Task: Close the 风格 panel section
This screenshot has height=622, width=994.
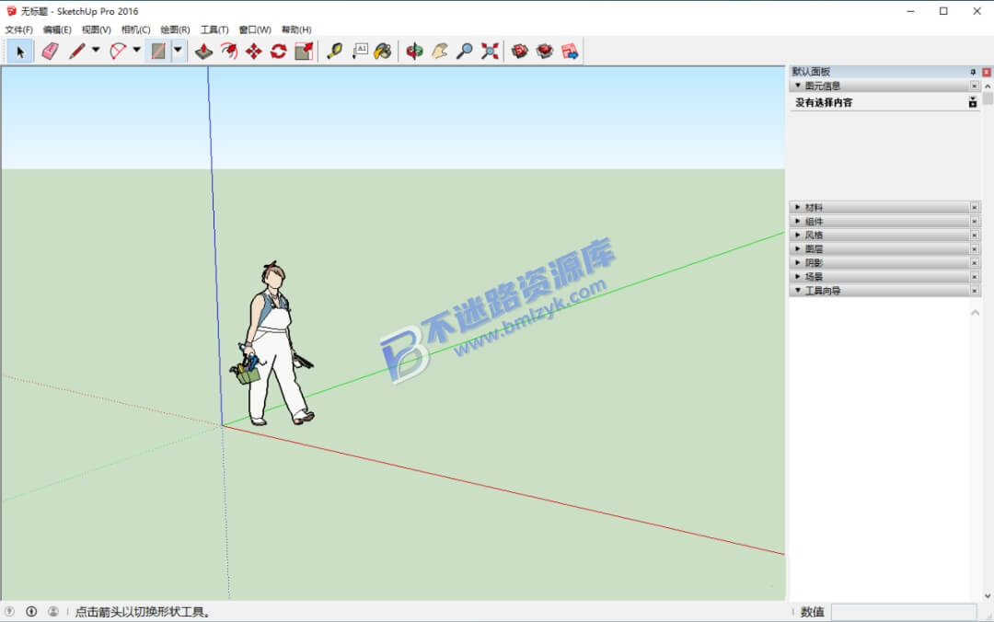Action: pyautogui.click(x=975, y=236)
